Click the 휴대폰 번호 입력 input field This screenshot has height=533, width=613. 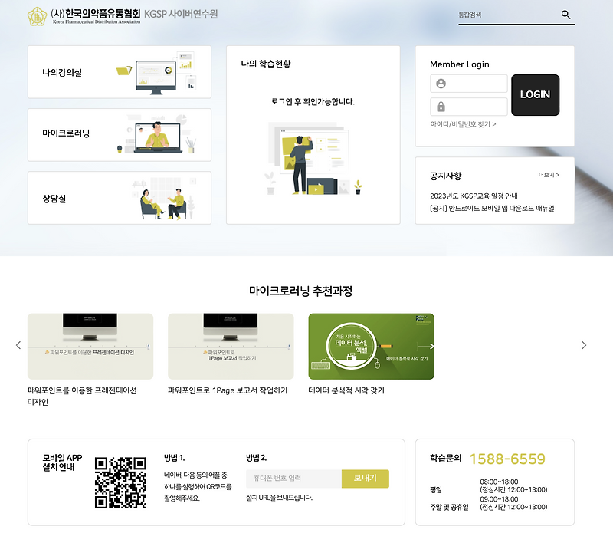click(x=295, y=478)
